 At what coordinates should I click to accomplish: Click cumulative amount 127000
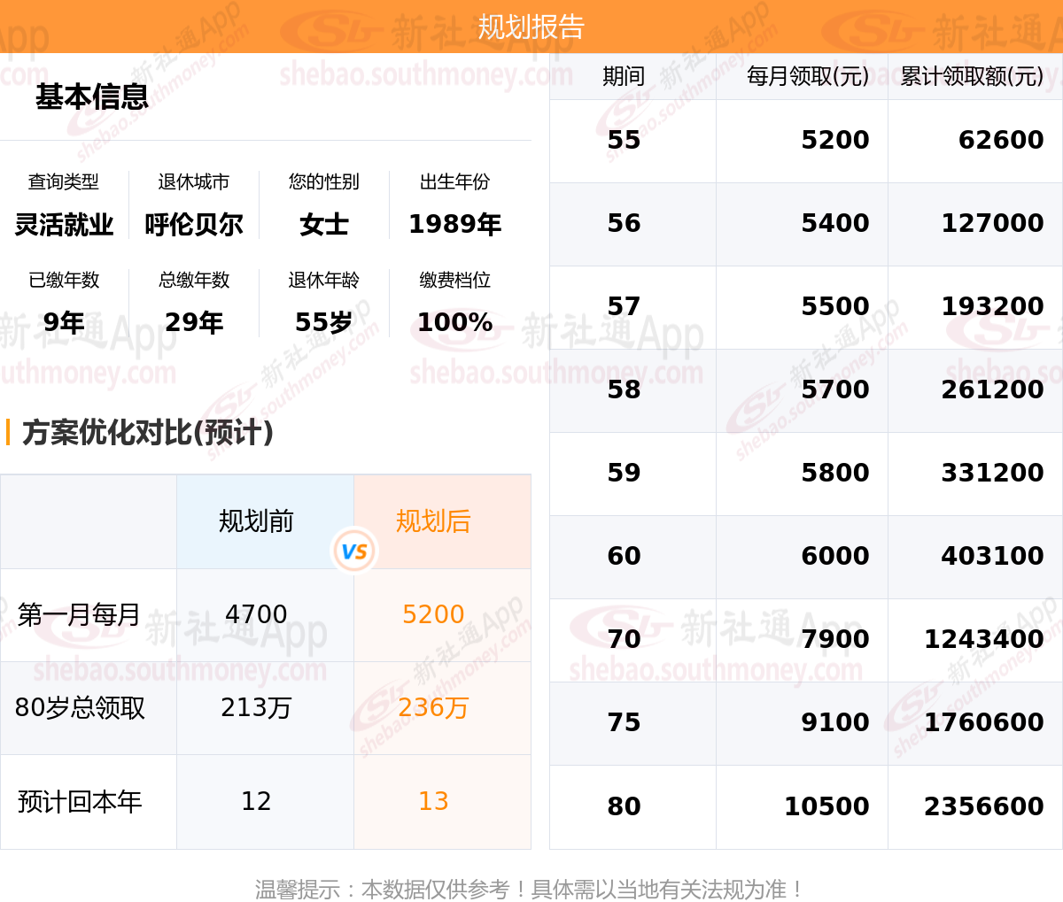click(992, 223)
